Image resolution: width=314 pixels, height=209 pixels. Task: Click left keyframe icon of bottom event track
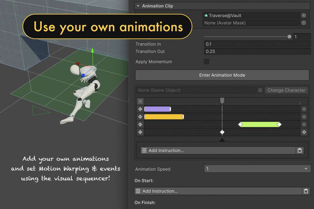coord(140,132)
